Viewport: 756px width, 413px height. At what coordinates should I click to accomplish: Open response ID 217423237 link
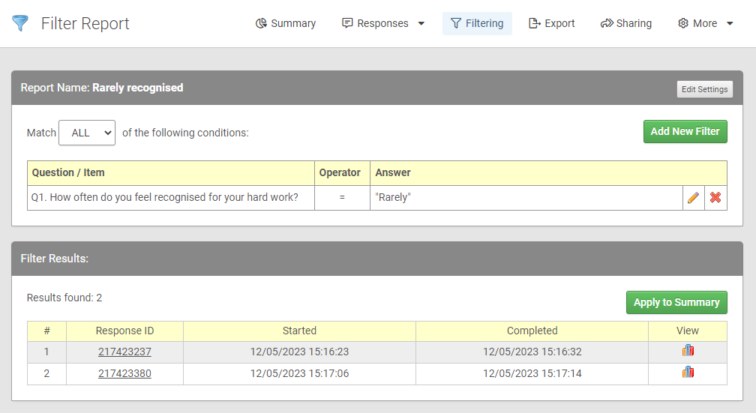pyautogui.click(x=124, y=352)
